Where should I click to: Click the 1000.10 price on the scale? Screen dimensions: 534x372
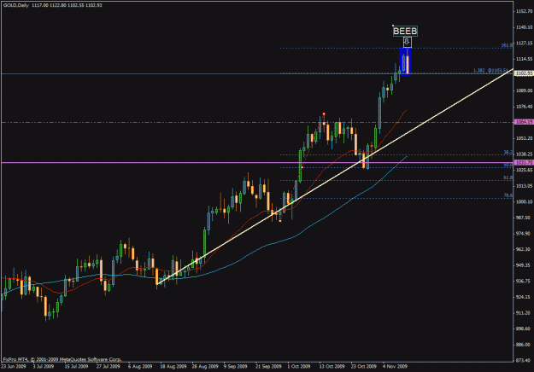524,201
